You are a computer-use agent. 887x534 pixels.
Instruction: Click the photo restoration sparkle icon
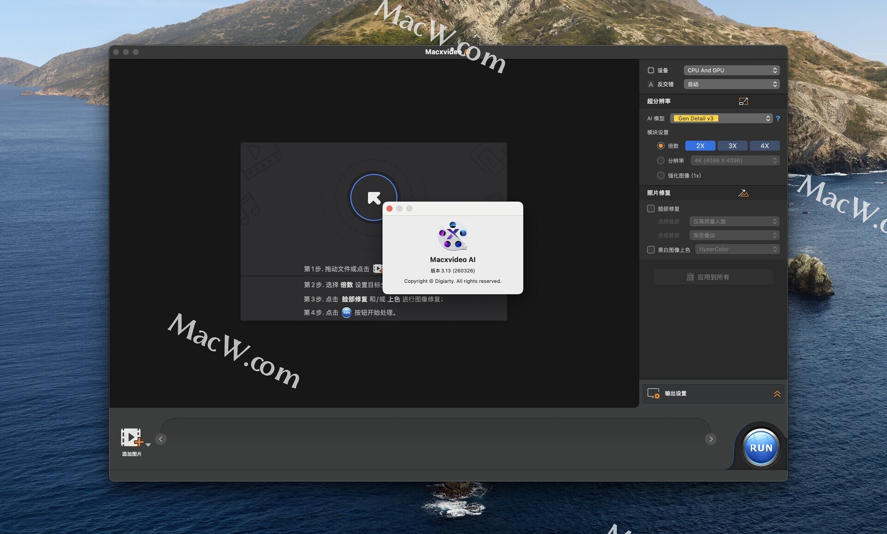[x=743, y=193]
